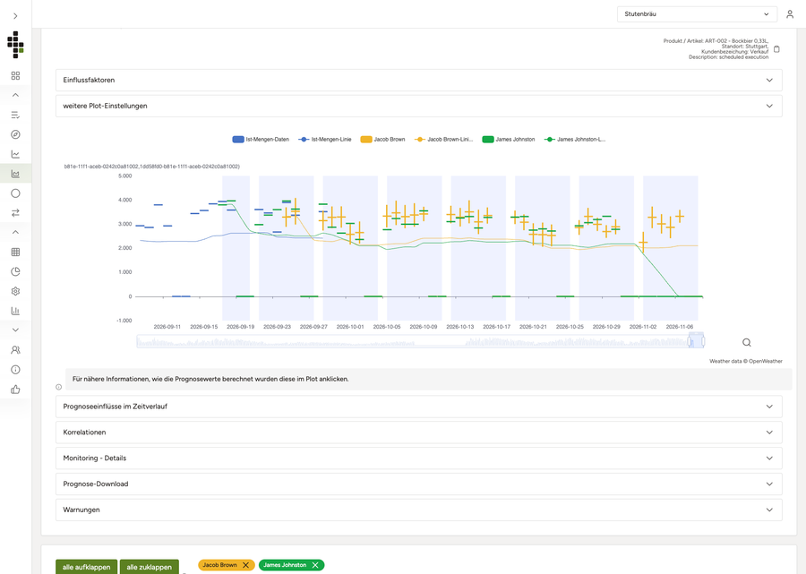Screen dimensions: 806x574
Task: Open the pie chart icon in sidebar
Action: [15, 271]
